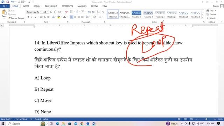224x126 pixels.
Task: Clear all formatting with the eraser icon
Action: pyautogui.click(x=66, y=12)
